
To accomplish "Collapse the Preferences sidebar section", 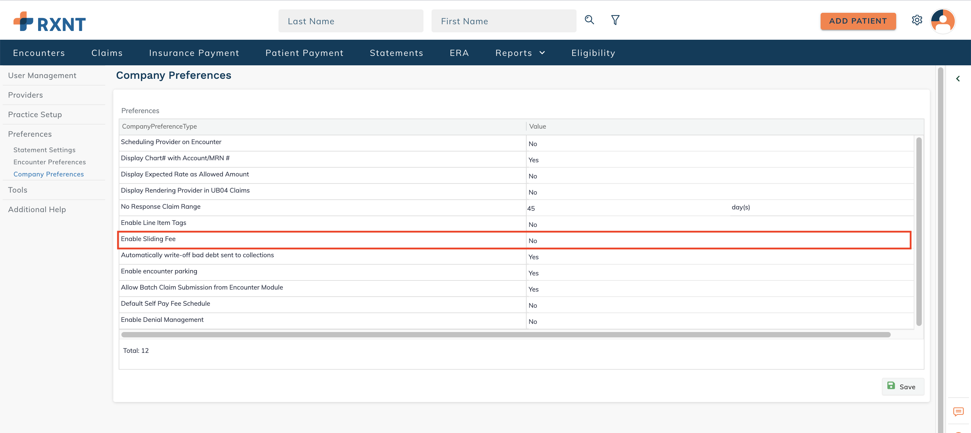I will point(30,134).
